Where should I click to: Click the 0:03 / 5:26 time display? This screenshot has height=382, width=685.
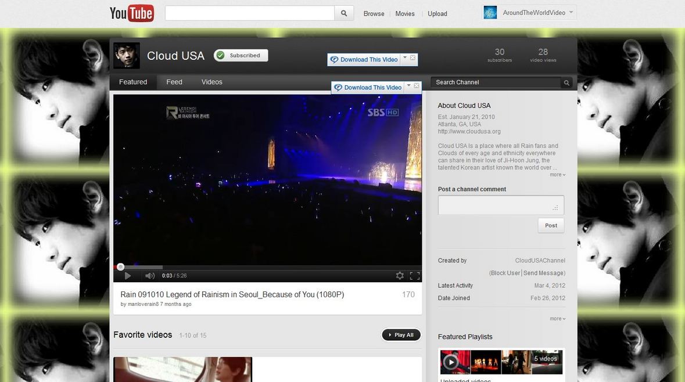[174, 276]
